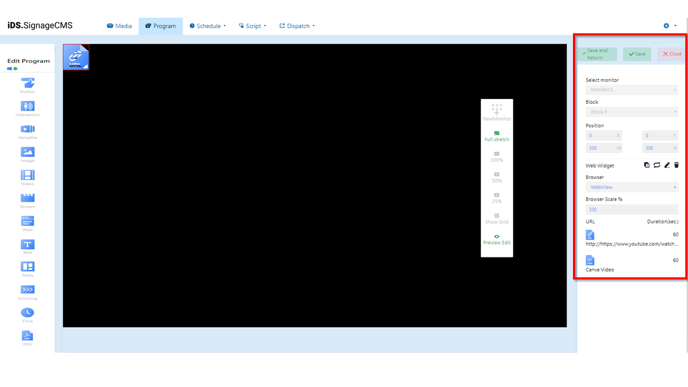Switch to the Media tab
688x387 pixels.
(119, 25)
